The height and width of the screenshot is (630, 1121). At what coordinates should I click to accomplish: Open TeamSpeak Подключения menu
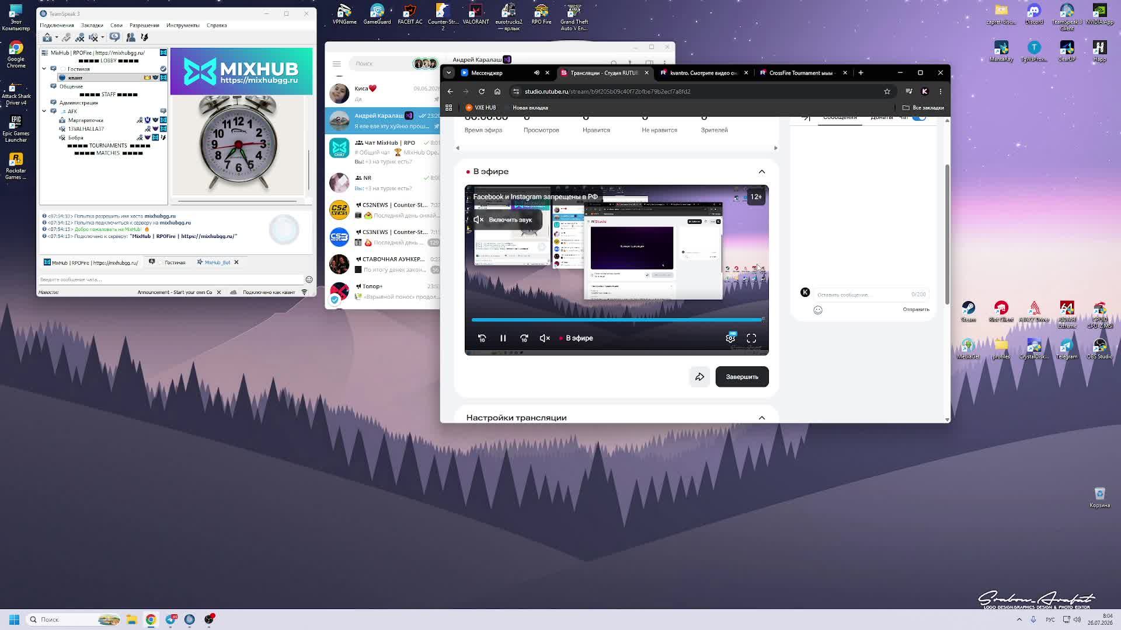[57, 25]
